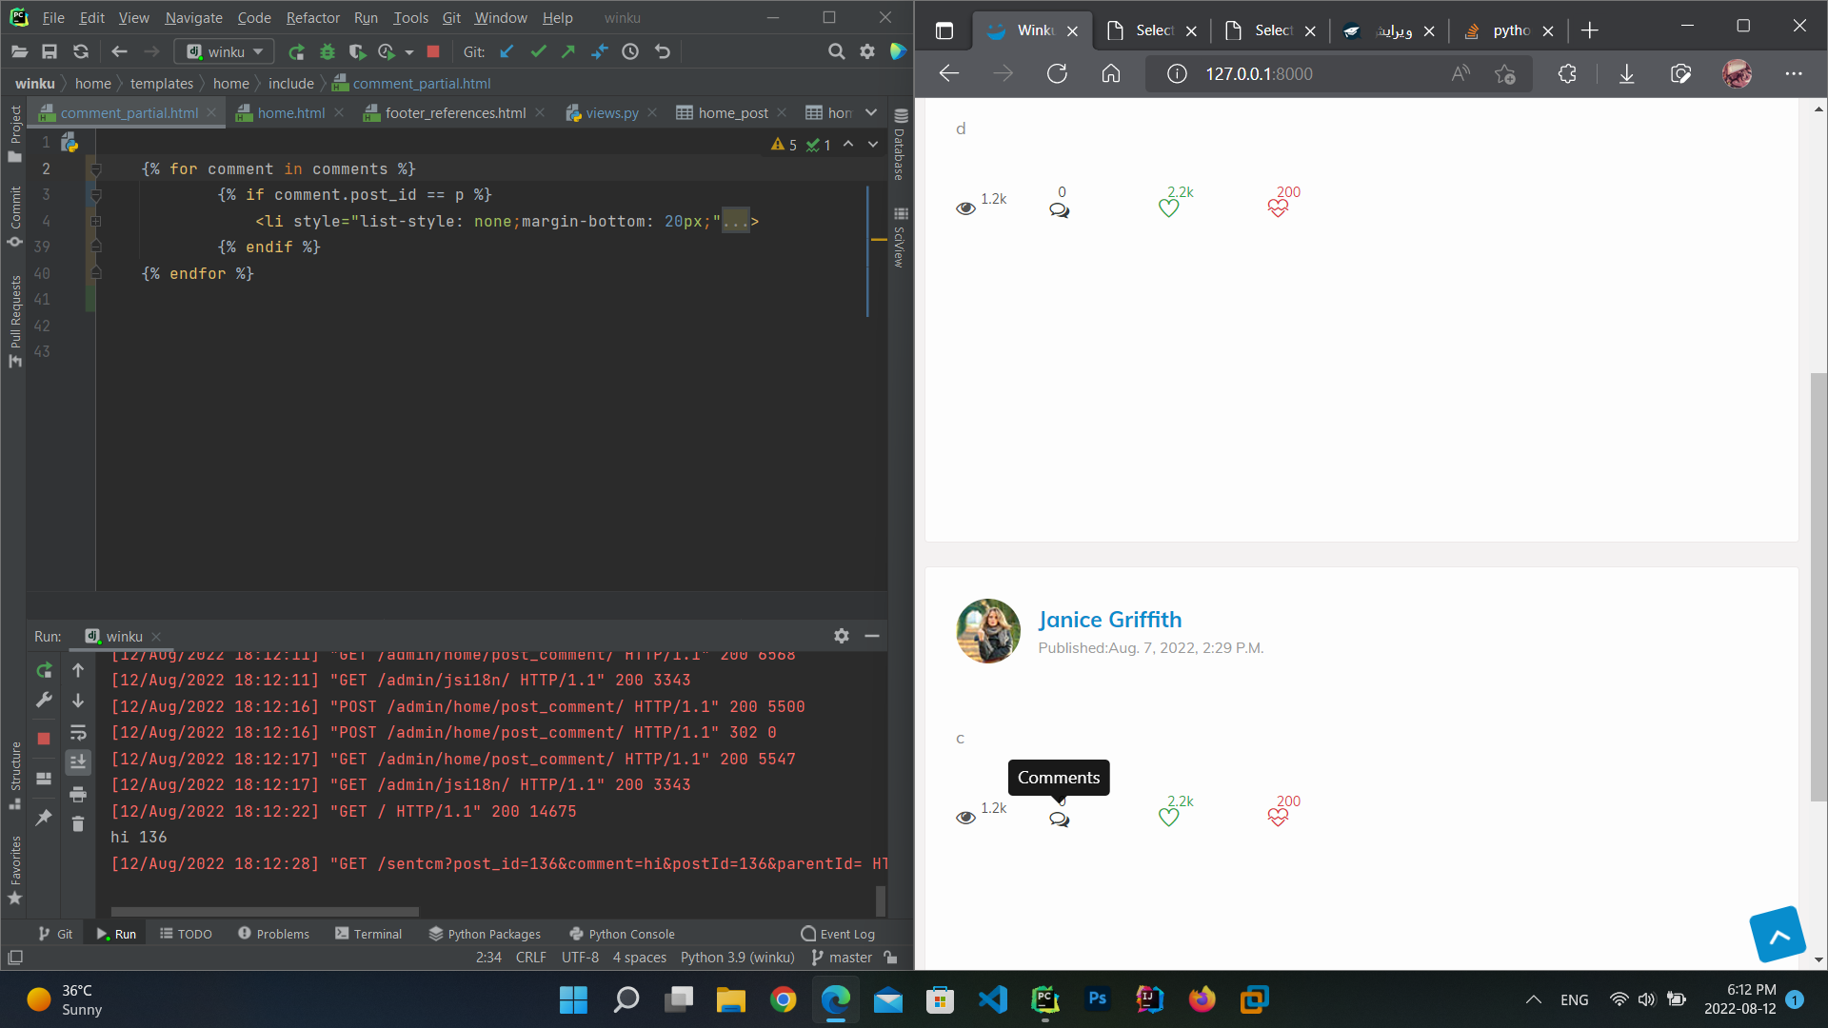Expand the folded li tag on line 4
This screenshot has width=1828, height=1028.
pyautogui.click(x=95, y=221)
